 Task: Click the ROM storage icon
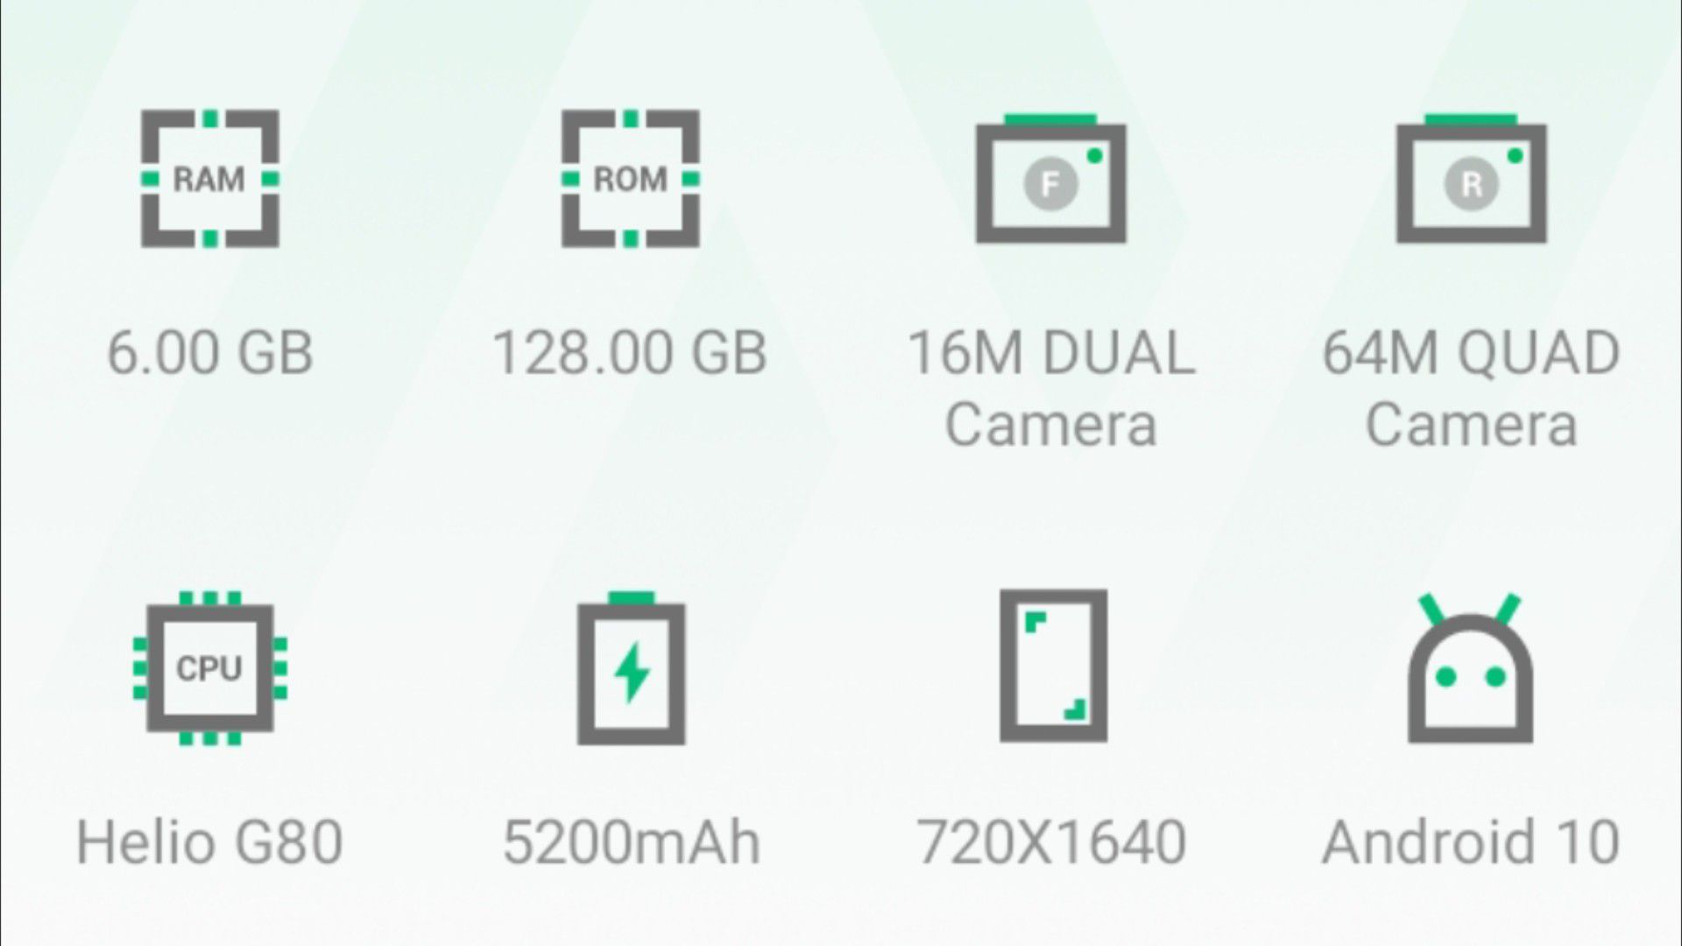[x=631, y=179]
